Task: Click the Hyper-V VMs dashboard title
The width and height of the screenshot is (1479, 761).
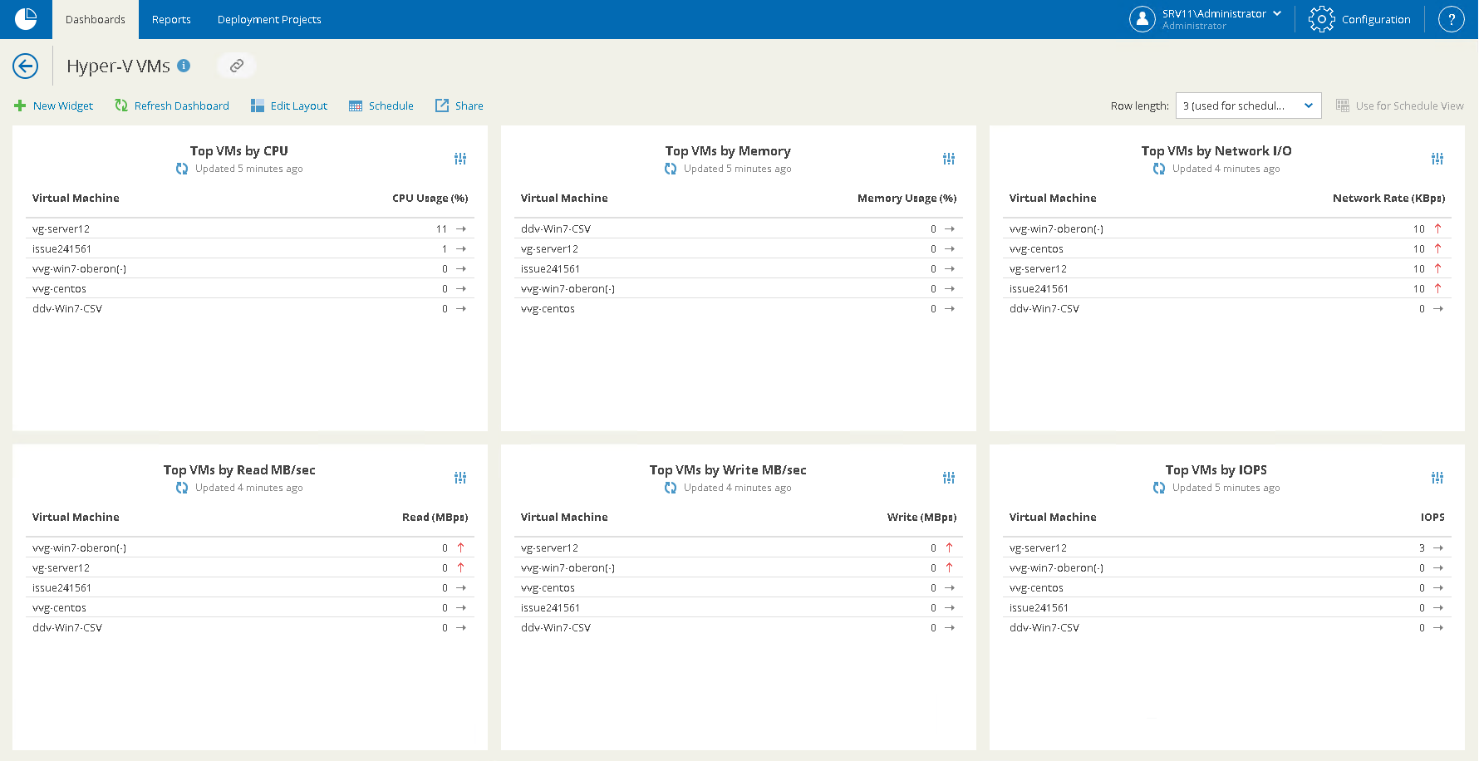Action: 119,66
